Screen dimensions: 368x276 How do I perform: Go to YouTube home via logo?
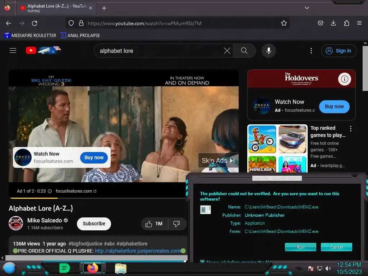43,50
